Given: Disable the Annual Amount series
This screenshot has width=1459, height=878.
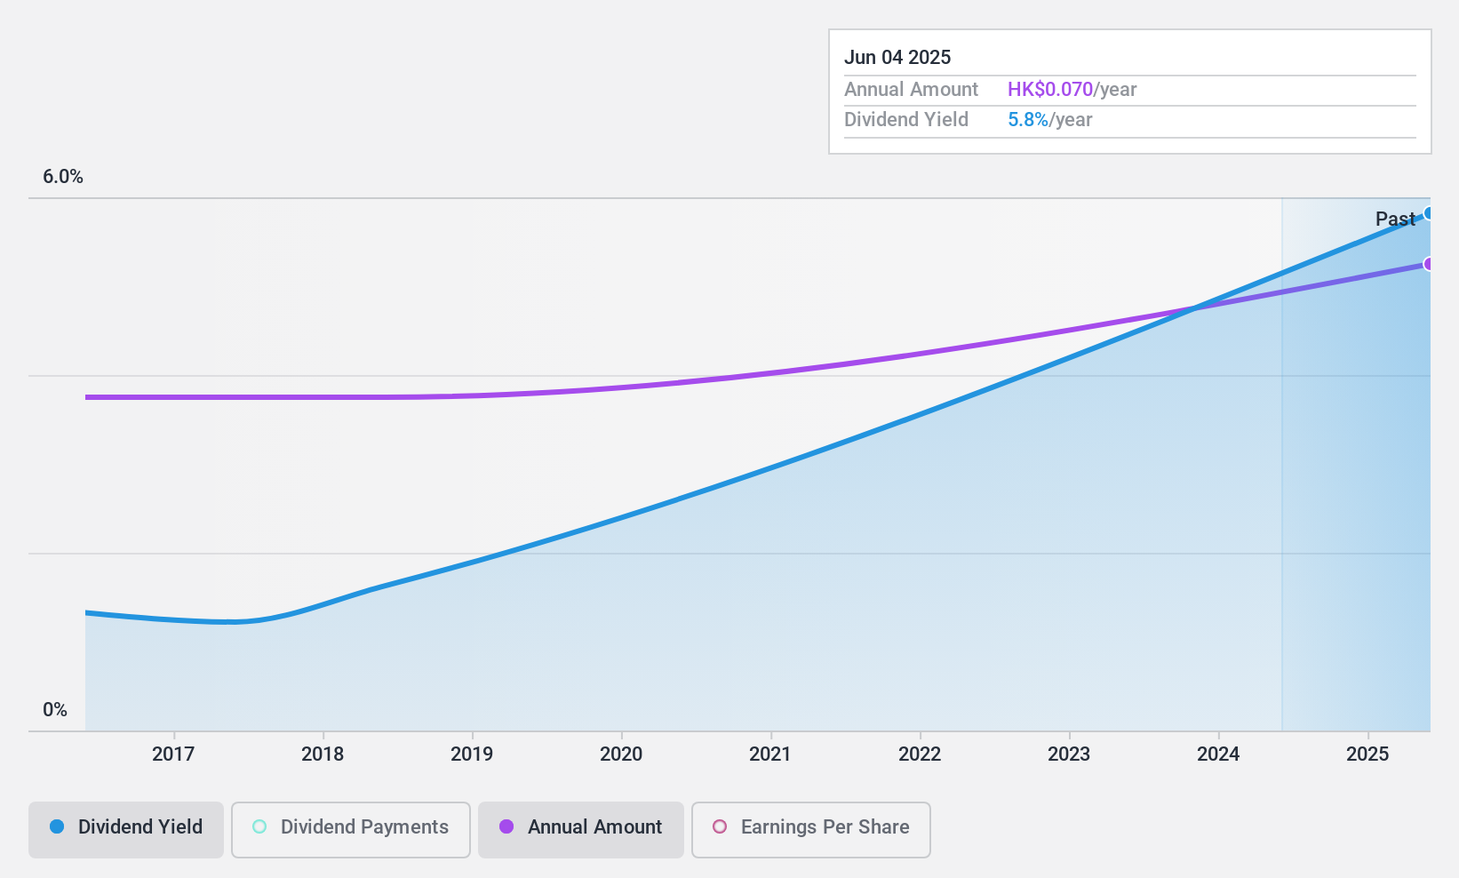Looking at the screenshot, I should pyautogui.click(x=580, y=827).
